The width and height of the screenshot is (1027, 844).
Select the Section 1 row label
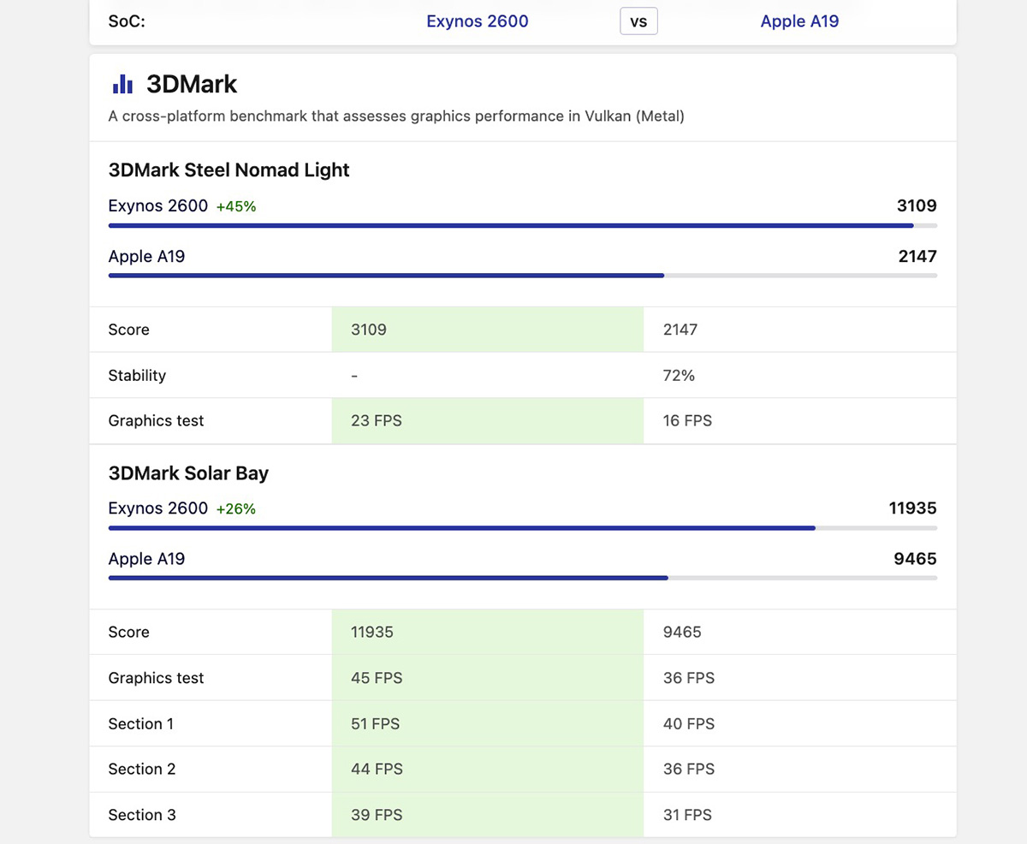tap(141, 723)
